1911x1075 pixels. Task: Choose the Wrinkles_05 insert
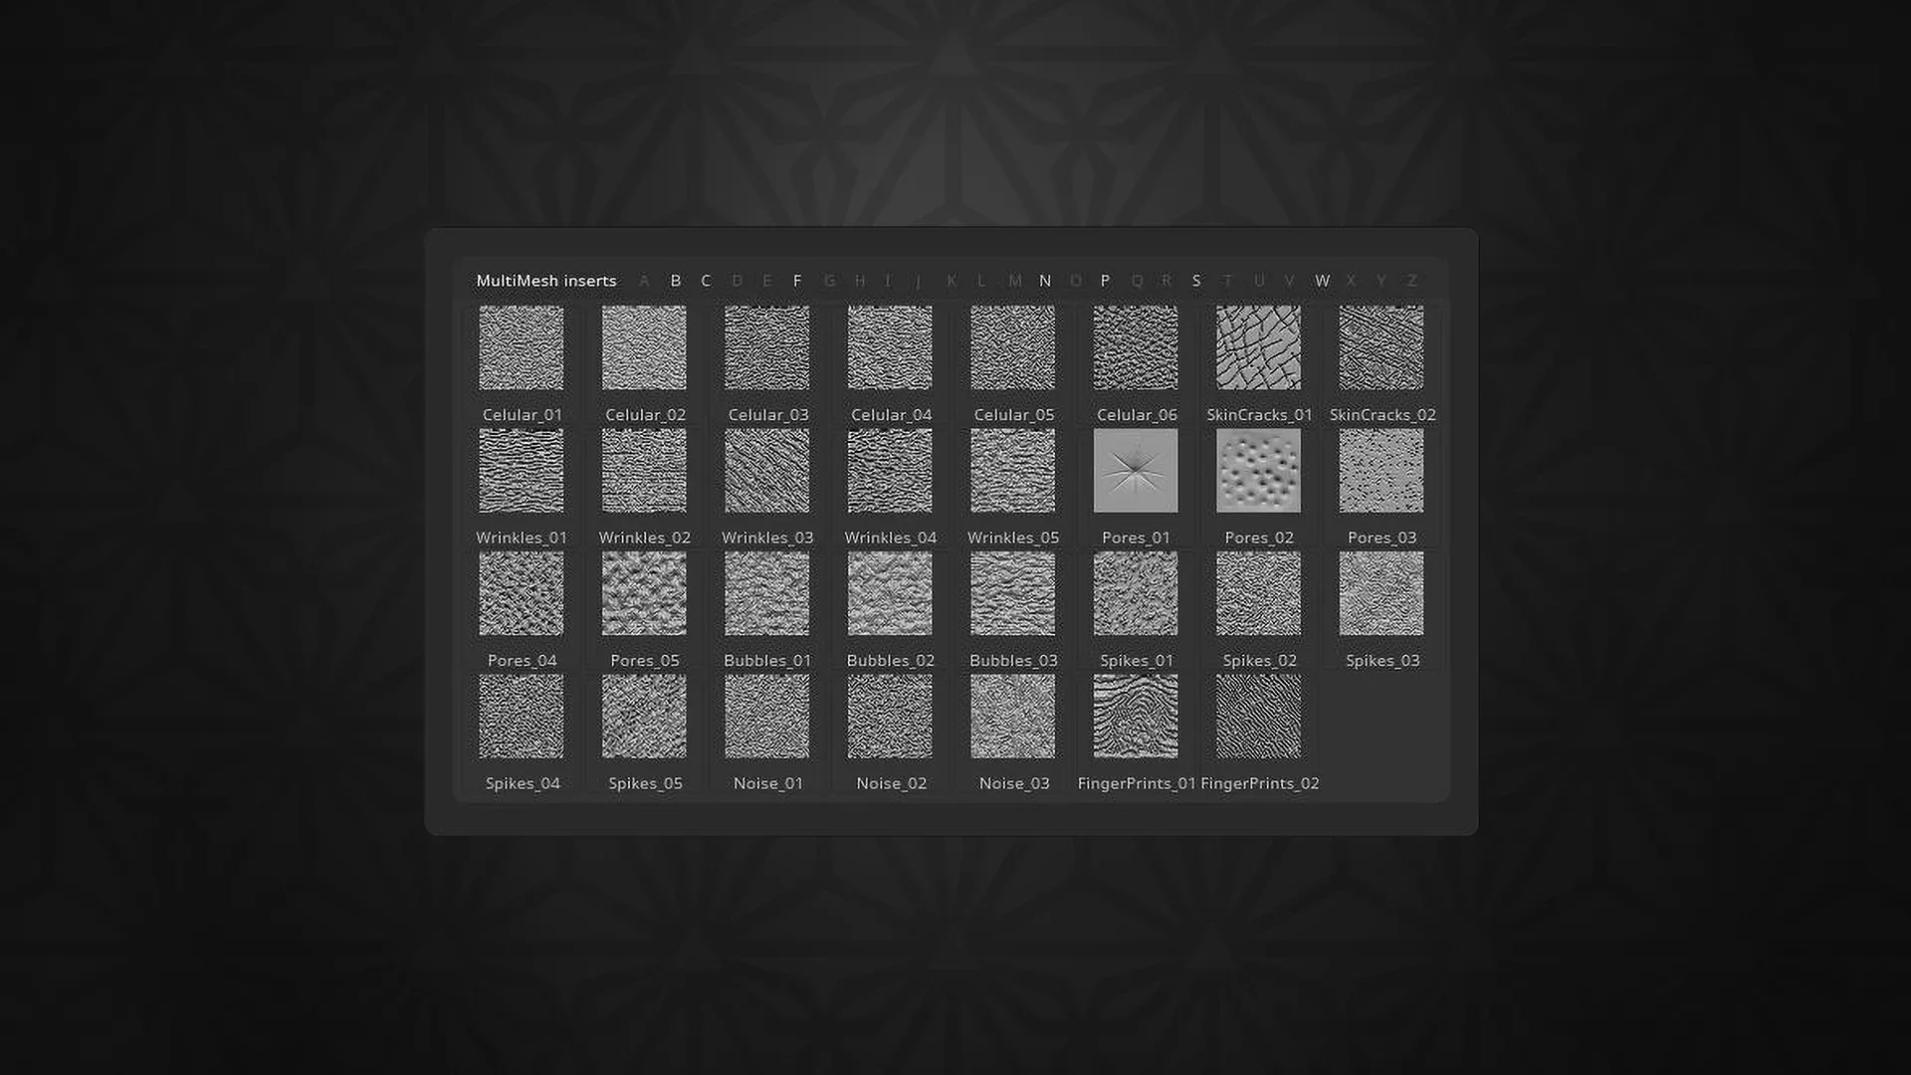tap(1012, 472)
